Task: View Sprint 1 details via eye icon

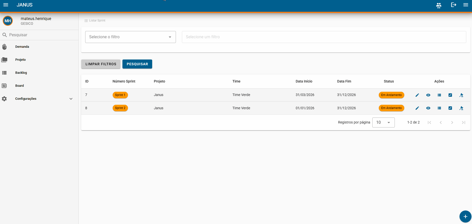Action: (428, 95)
